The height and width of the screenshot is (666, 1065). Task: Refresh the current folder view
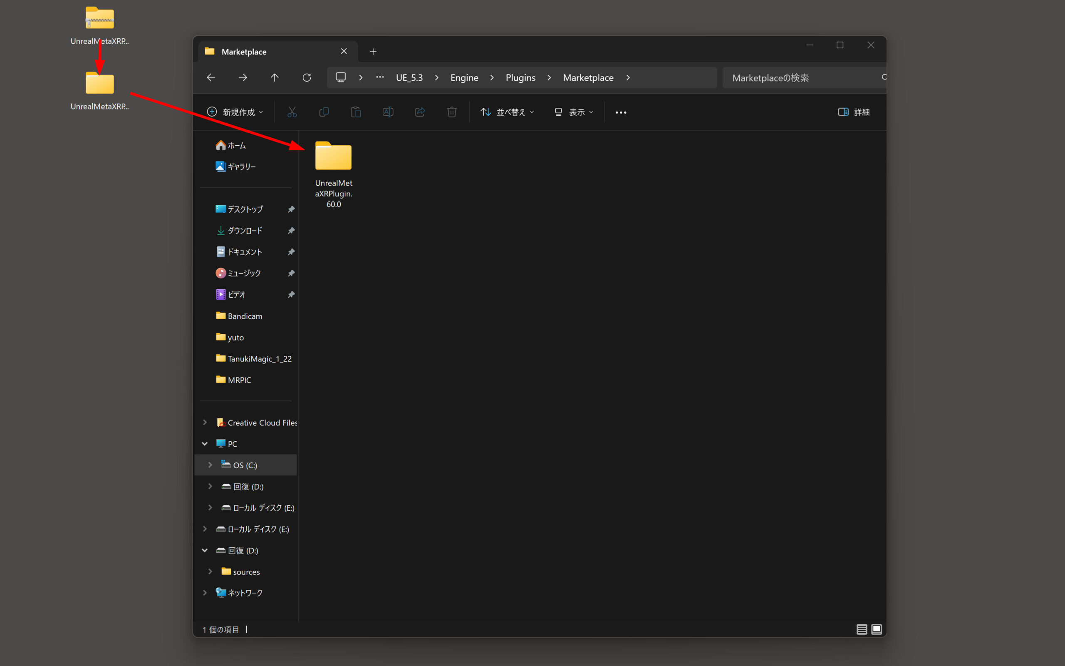click(x=307, y=77)
